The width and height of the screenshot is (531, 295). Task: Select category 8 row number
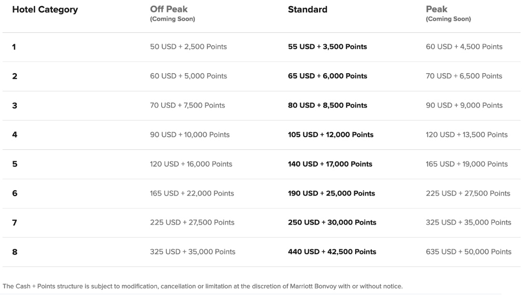pos(15,252)
